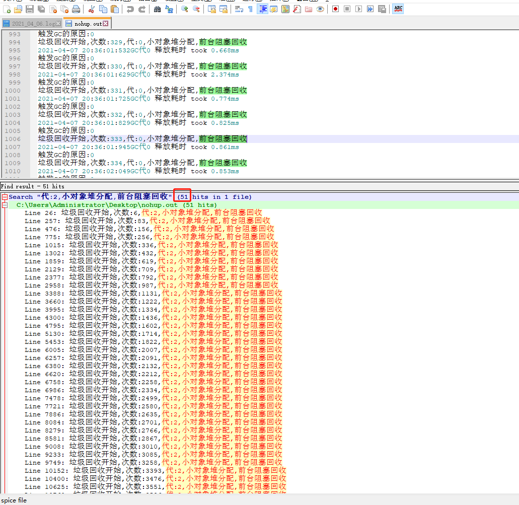Start macro recording with the red record icon
This screenshot has height=505, width=519.
tap(335, 9)
